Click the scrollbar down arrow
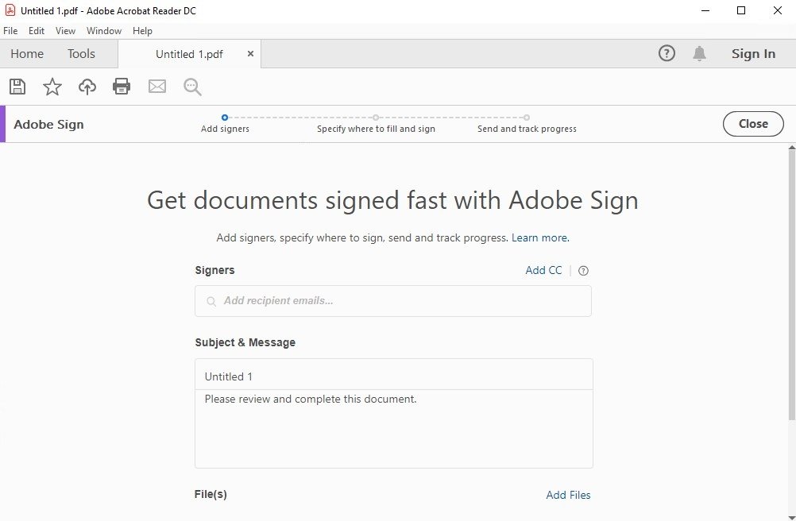Screen dimensions: 796x521 point(791,517)
